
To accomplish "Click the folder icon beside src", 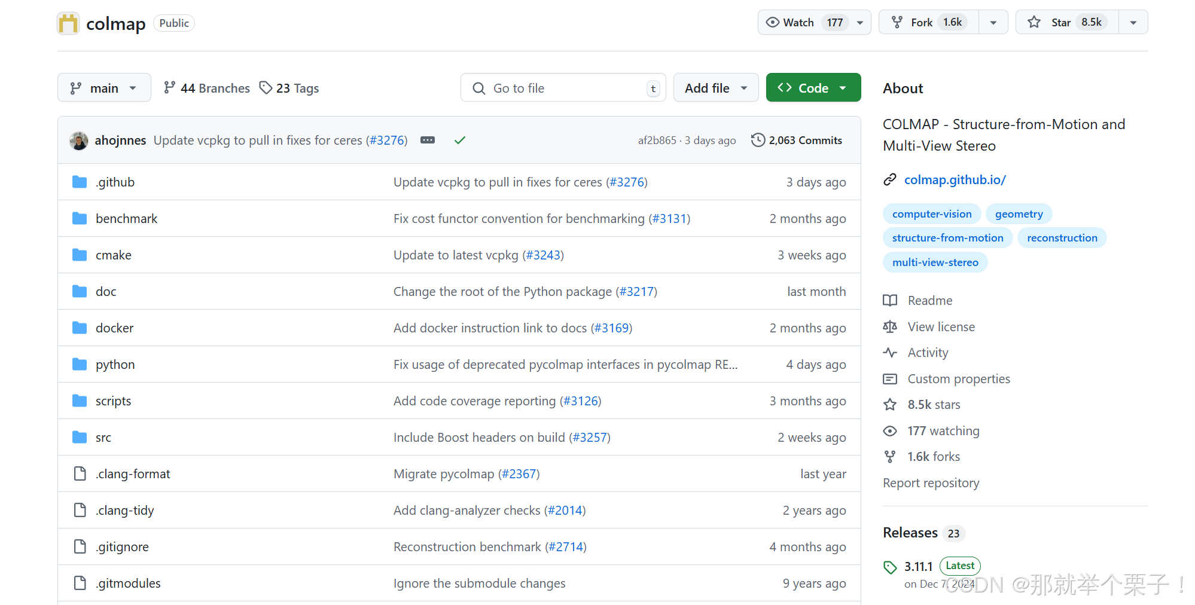I will click(x=80, y=438).
